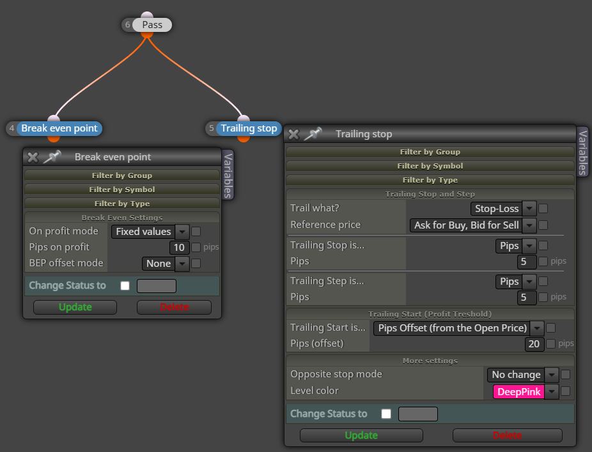This screenshot has width=592, height=452.
Task: Select the Pass node
Action: tap(152, 25)
